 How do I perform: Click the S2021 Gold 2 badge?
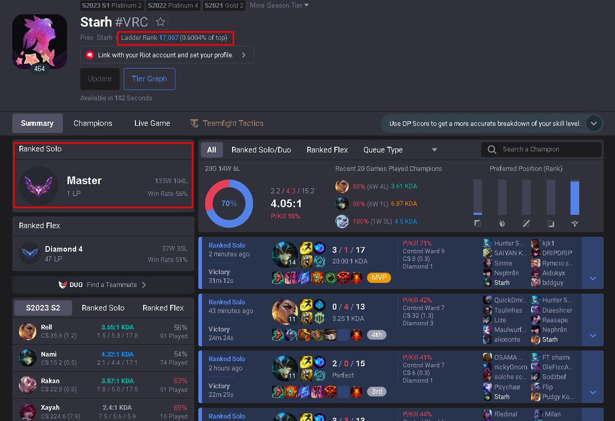tap(224, 6)
